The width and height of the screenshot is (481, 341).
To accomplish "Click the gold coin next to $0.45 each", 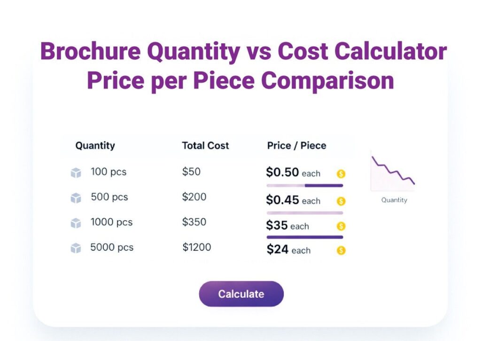I will (341, 201).
